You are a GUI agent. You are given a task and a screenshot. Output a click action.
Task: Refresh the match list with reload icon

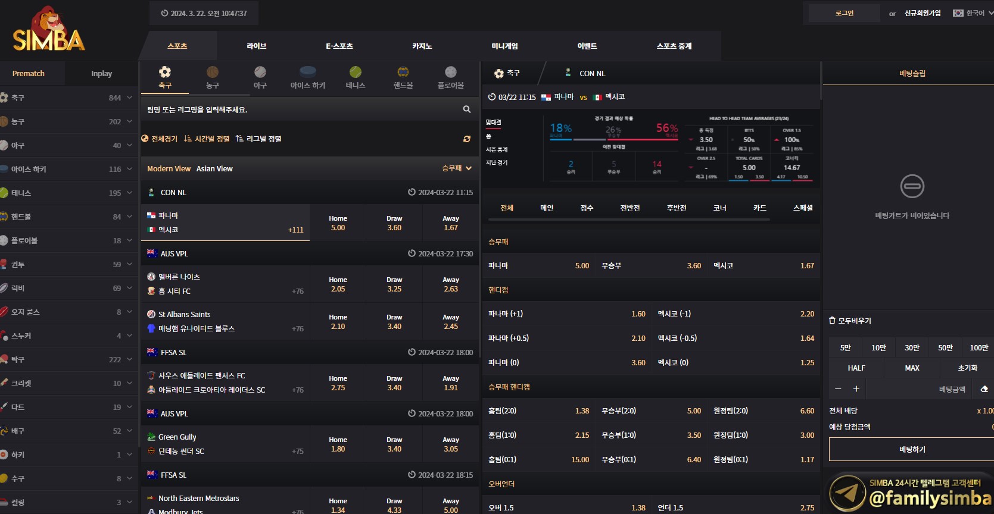pos(467,139)
